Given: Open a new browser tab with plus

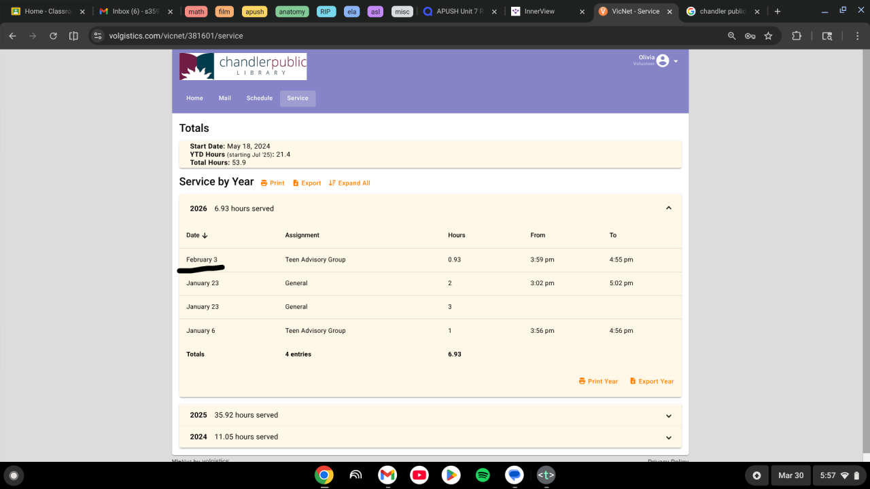Looking at the screenshot, I should coord(778,12).
